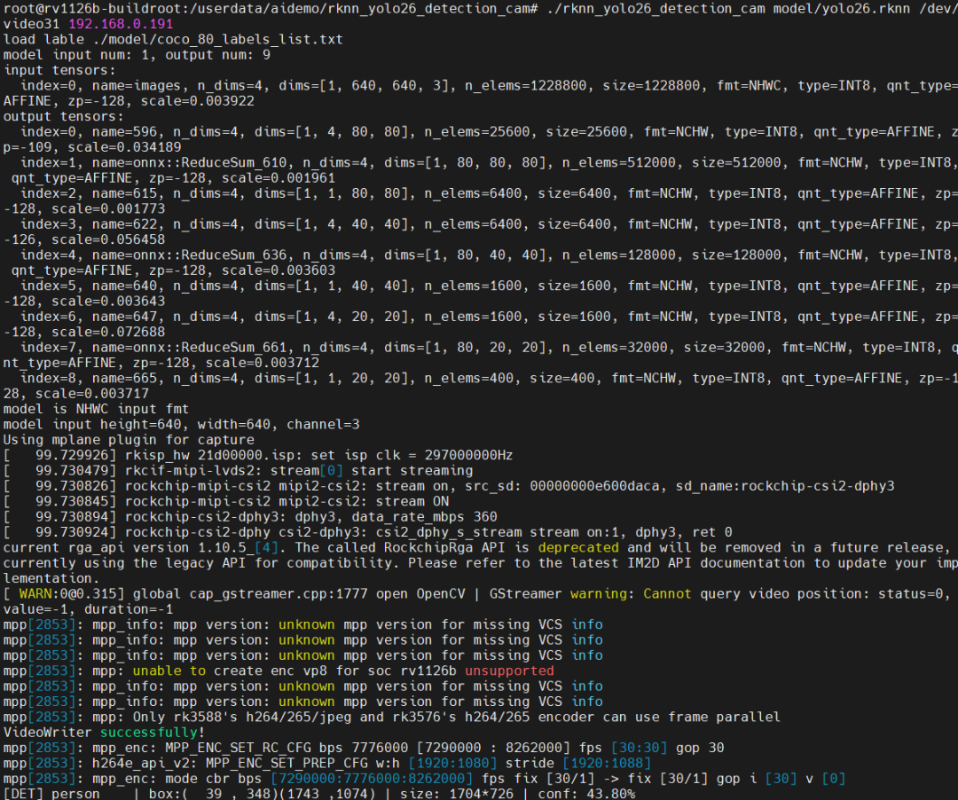Click the 'value=-1, duration=-1' line
This screenshot has height=800, width=958.
pos(88,608)
